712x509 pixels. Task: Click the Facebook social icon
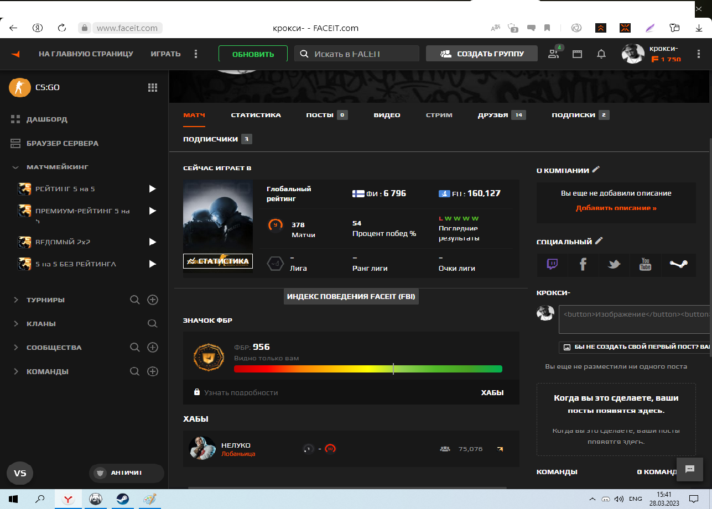coord(583,264)
